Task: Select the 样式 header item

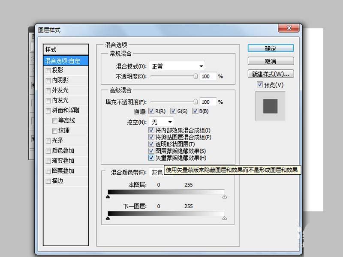Action: (x=66, y=49)
